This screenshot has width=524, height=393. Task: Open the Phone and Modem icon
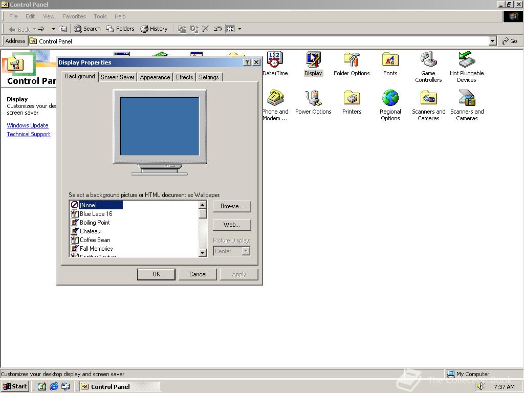click(x=275, y=98)
